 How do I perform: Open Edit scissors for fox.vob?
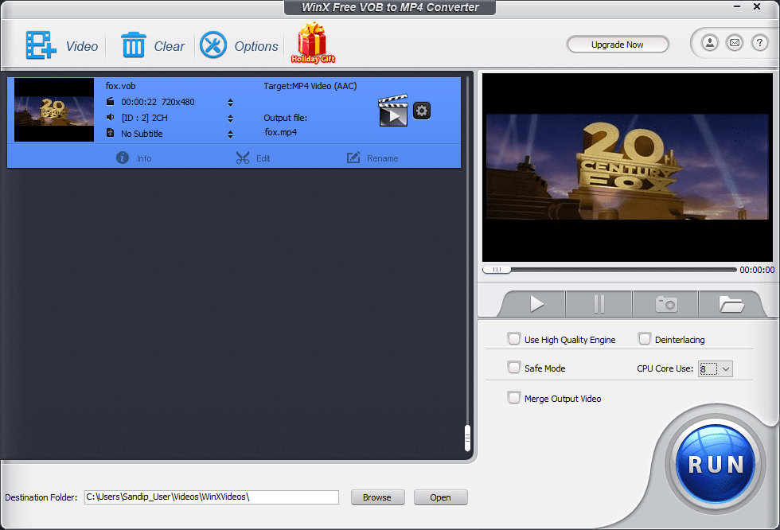coord(253,158)
